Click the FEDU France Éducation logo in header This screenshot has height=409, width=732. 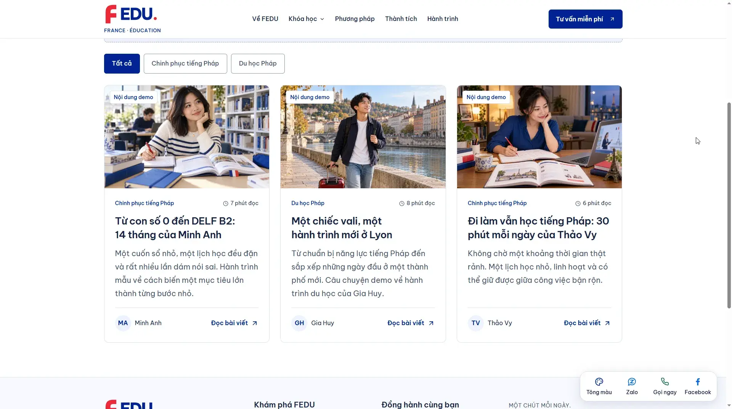pyautogui.click(x=132, y=19)
